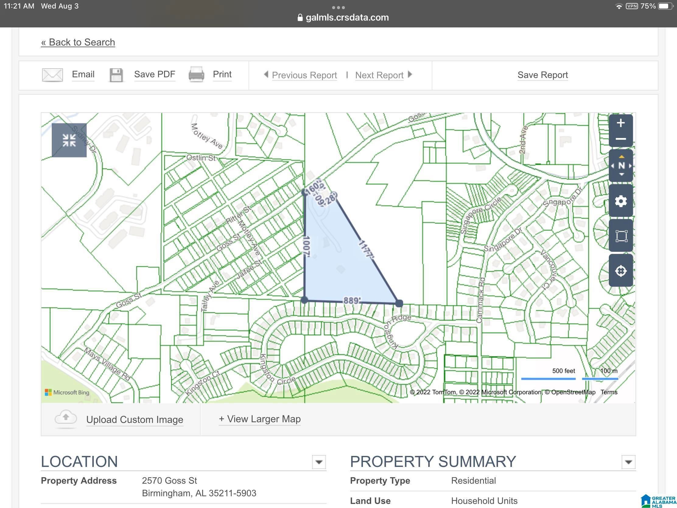Click View Larger Map link
Screen dimensions: 677x508
tap(260, 419)
